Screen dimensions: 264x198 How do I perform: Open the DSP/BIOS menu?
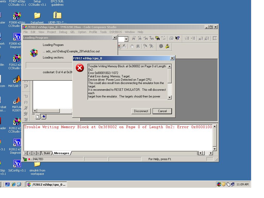(x=115, y=32)
